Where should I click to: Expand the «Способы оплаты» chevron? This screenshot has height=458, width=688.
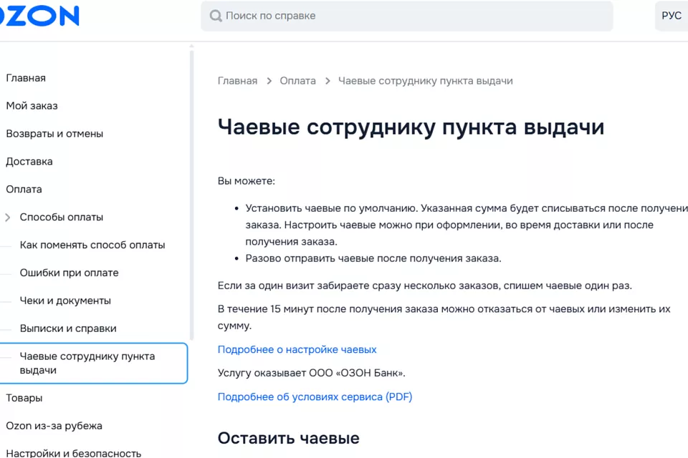click(8, 217)
